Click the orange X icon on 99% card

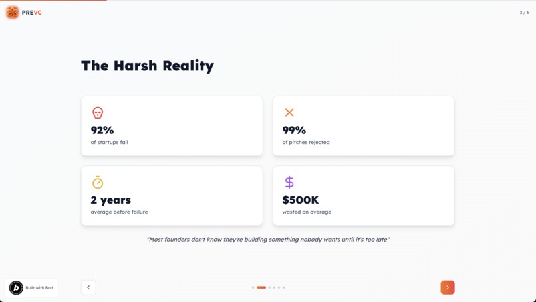click(289, 112)
